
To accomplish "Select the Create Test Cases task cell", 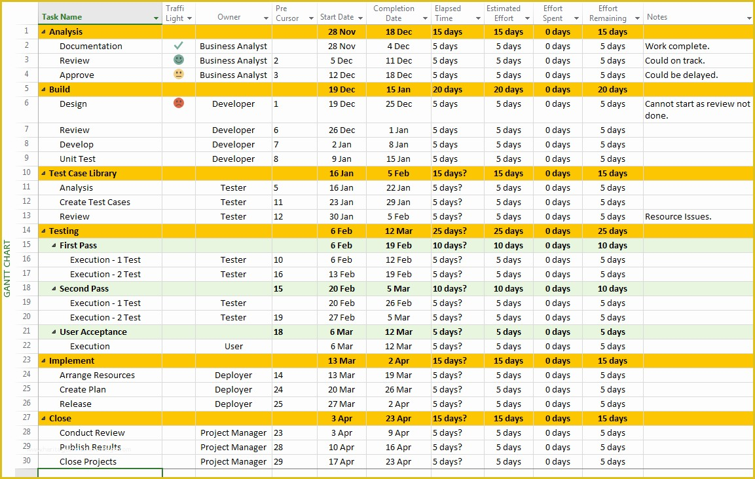I will [x=95, y=202].
